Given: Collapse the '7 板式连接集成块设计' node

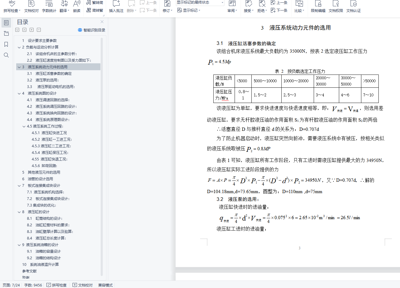Looking at the screenshot, I should pyautogui.click(x=19, y=186).
